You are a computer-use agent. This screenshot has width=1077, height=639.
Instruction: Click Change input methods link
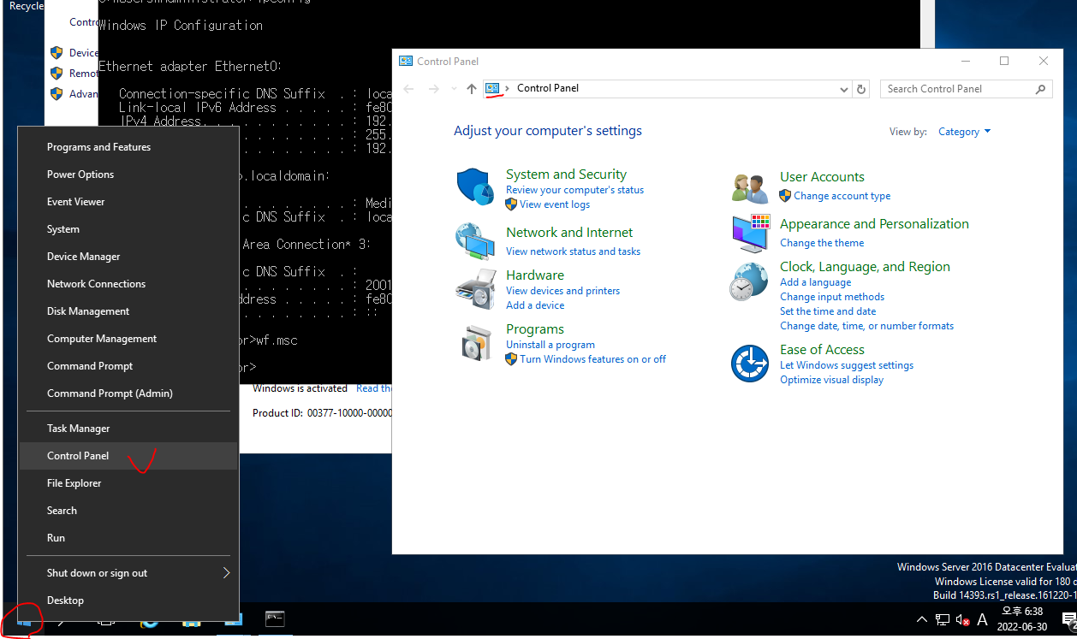tap(832, 297)
